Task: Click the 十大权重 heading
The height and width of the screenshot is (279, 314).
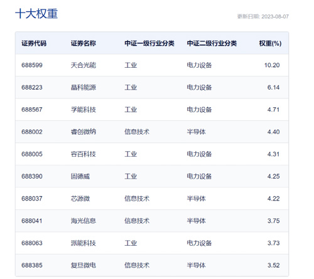Action: pyautogui.click(x=36, y=14)
